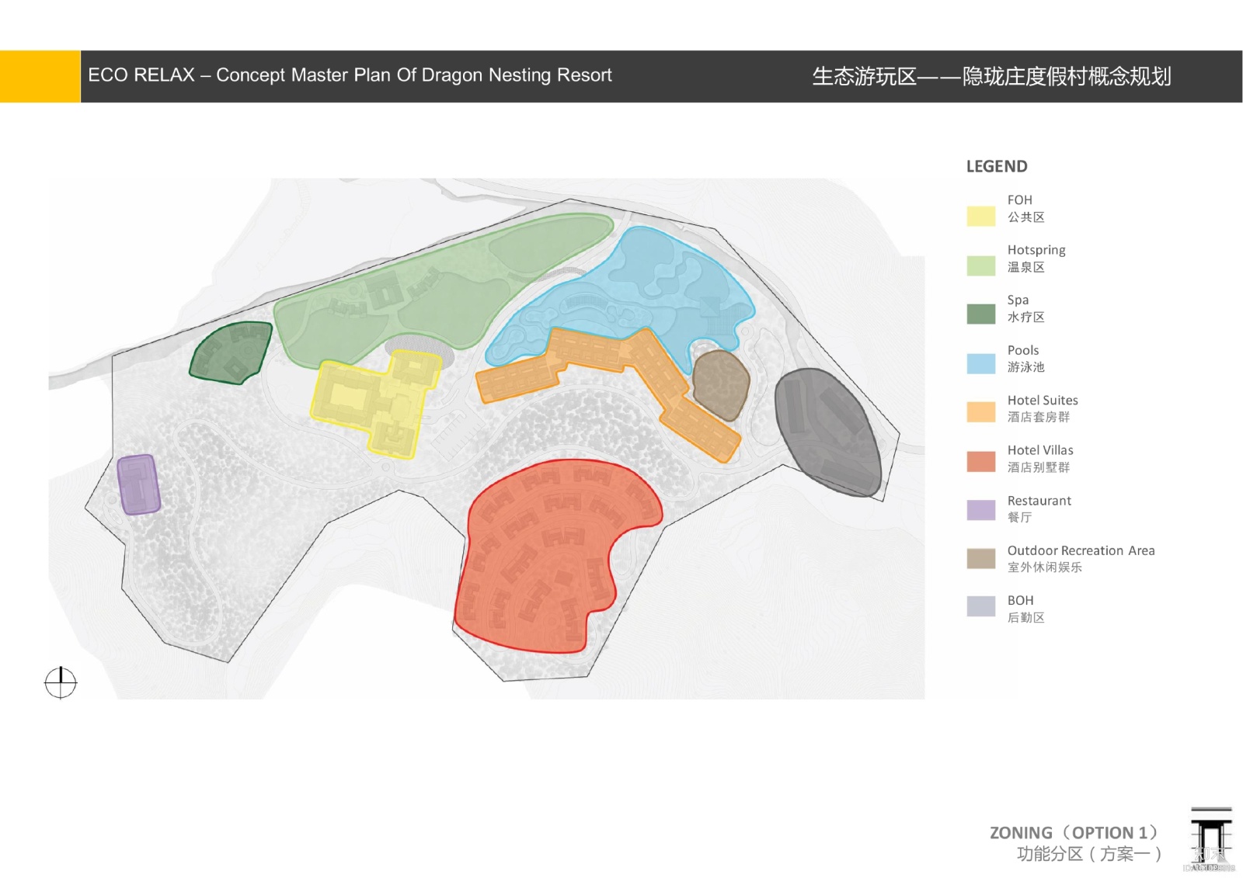Click the FOH yellow legend swatch

[x=980, y=216]
